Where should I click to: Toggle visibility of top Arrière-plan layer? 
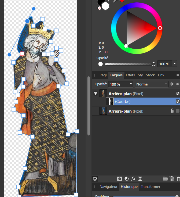tap(178, 94)
